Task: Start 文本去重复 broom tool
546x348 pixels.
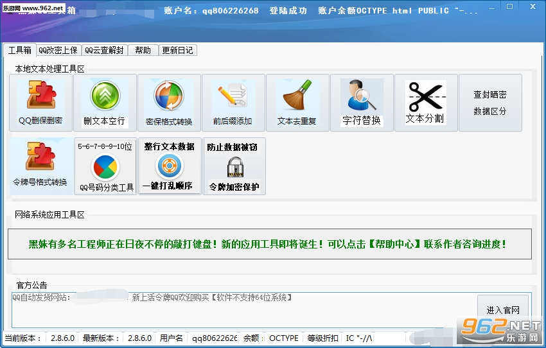Action: (x=297, y=103)
